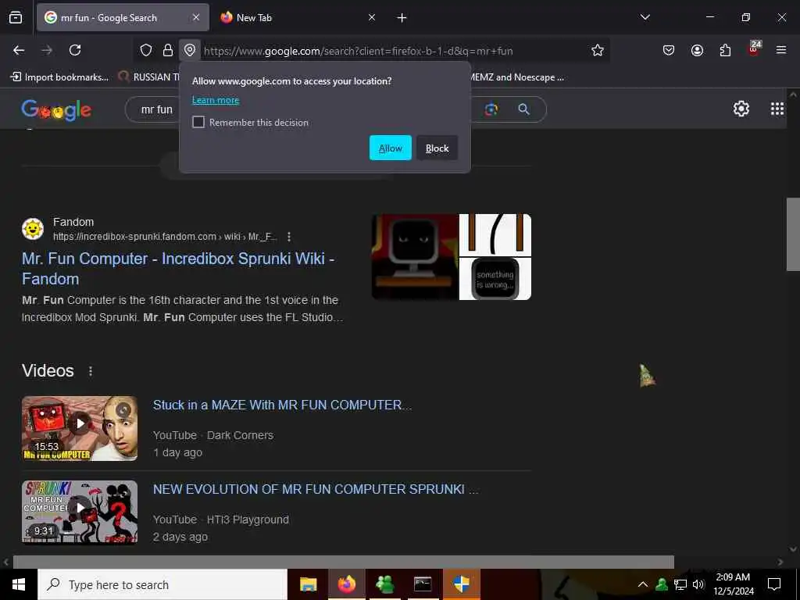Reload the current page

(75, 50)
